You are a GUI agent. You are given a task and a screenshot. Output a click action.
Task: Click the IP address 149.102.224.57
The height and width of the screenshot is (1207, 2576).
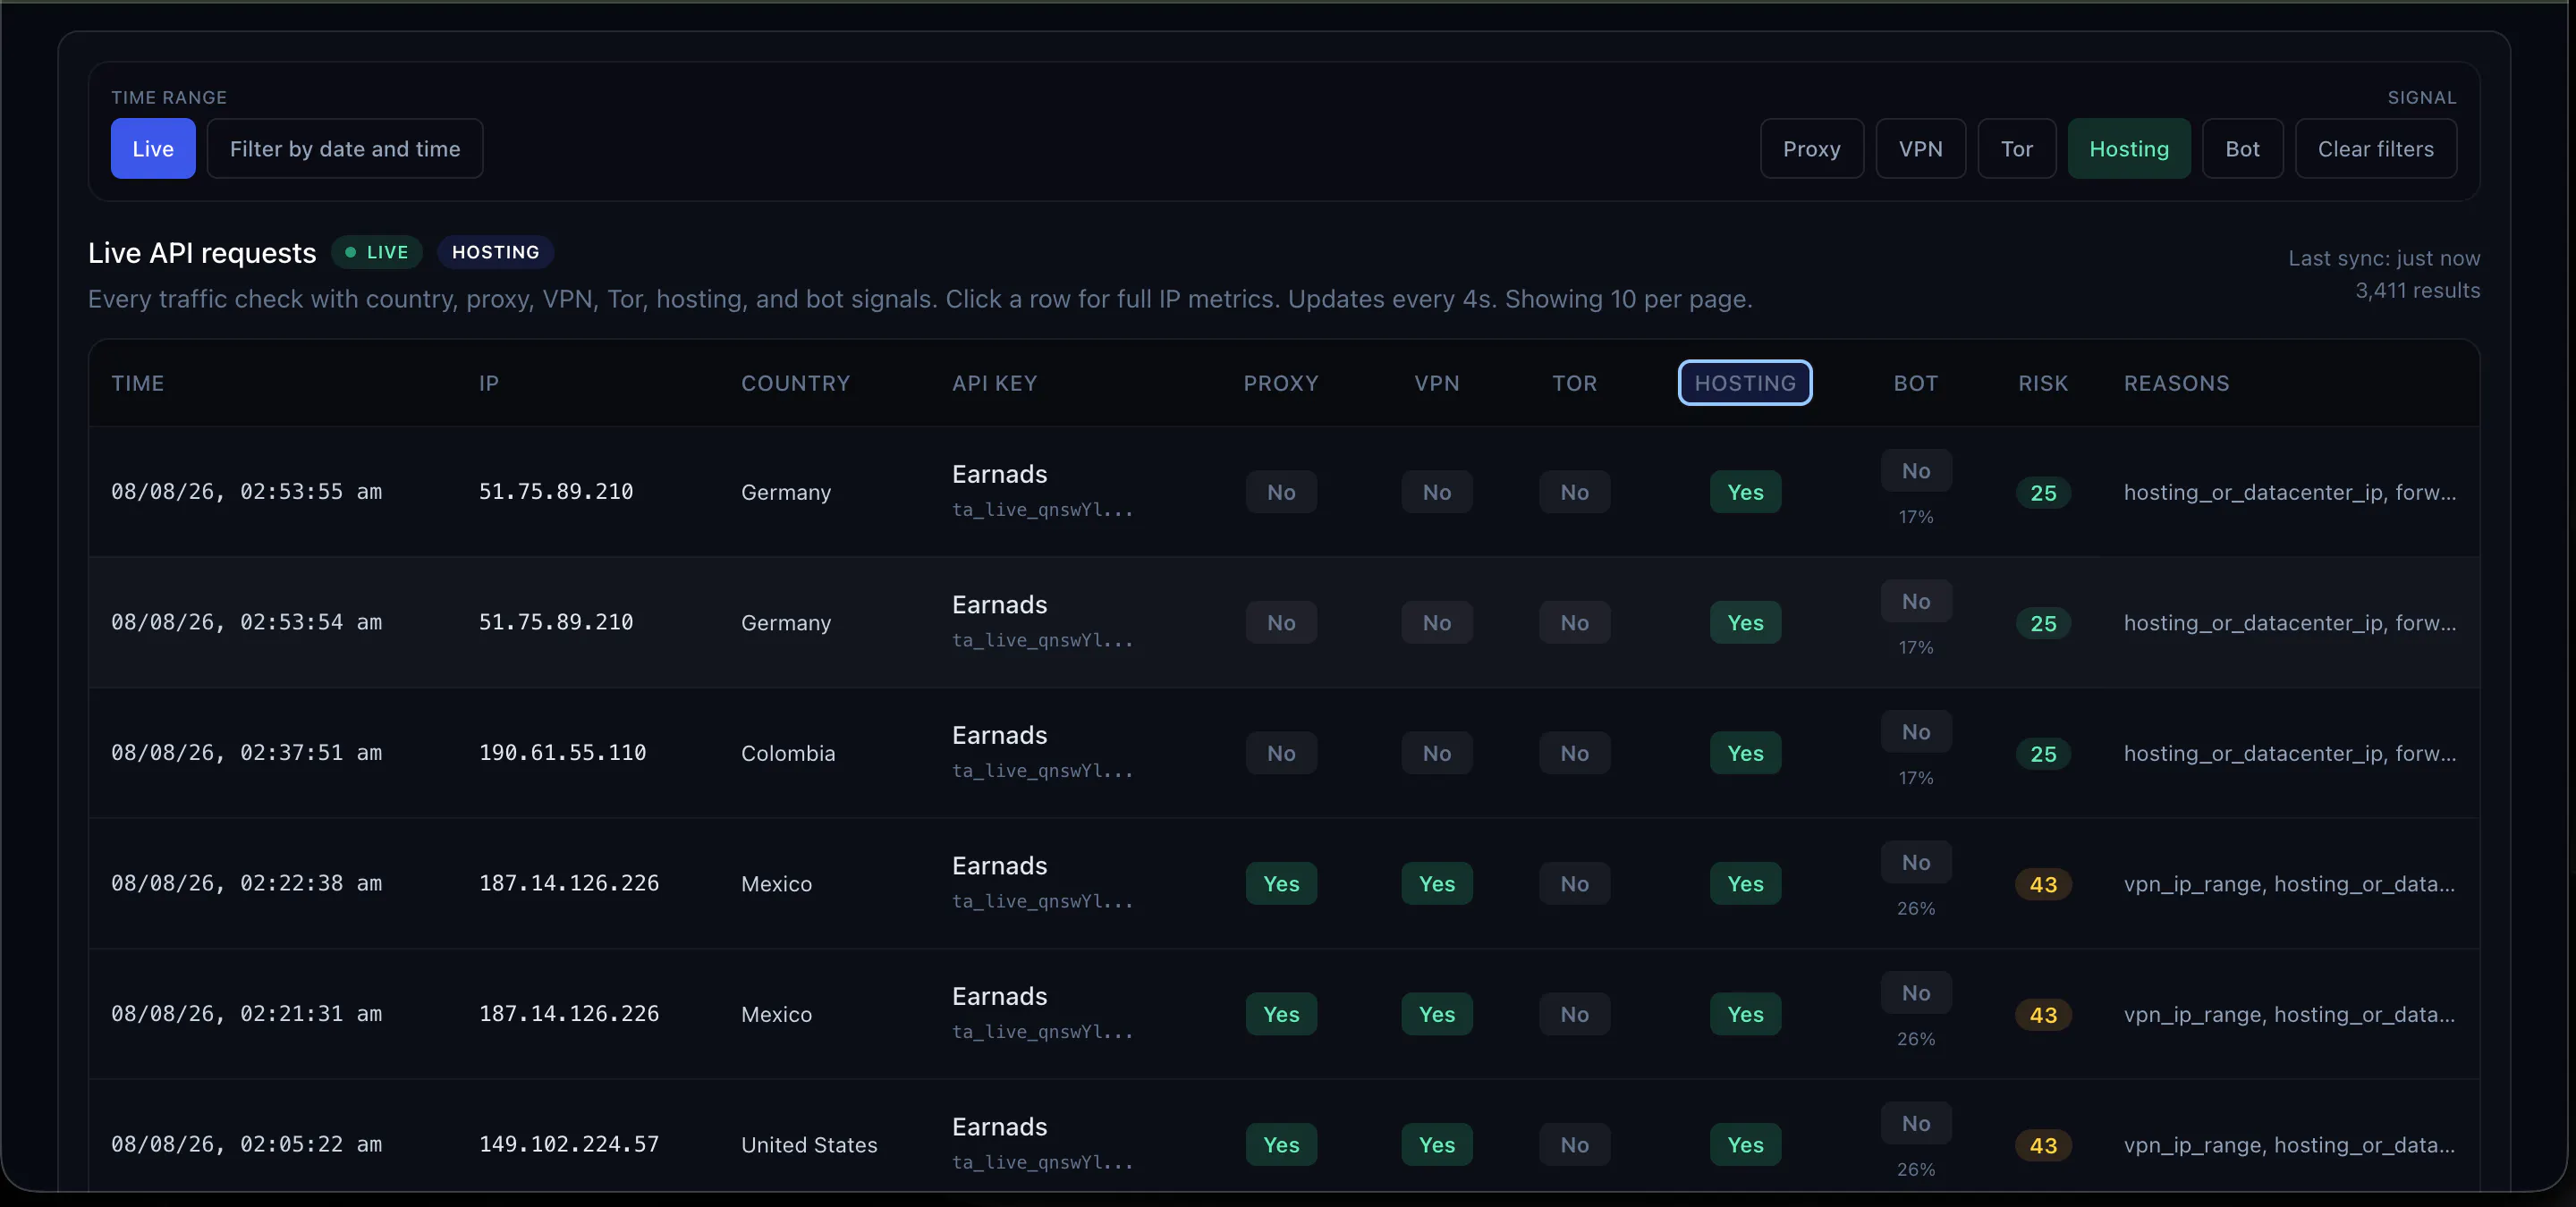coord(569,1145)
